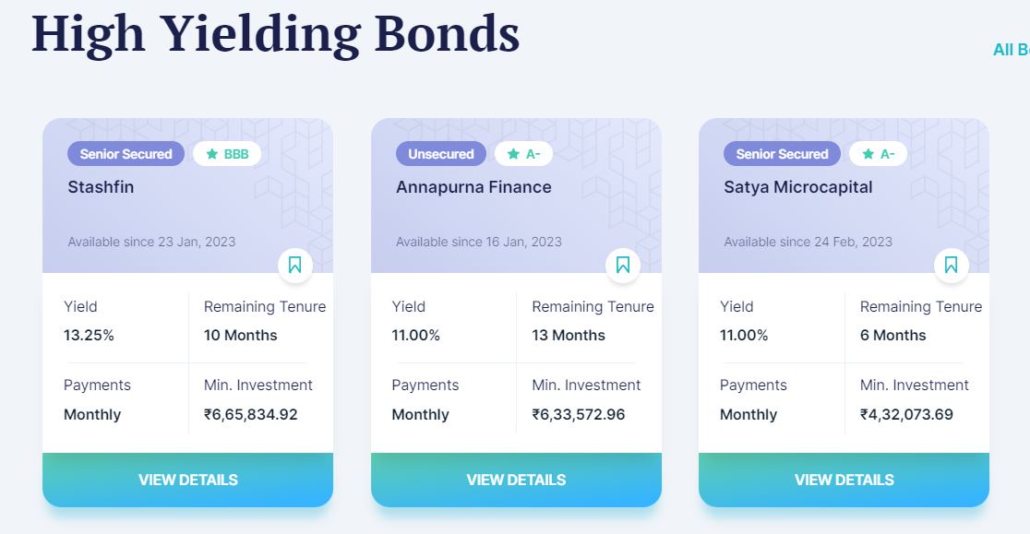Bookmark the Stashfin bond
Image resolution: width=1030 pixels, height=534 pixels.
click(295, 265)
